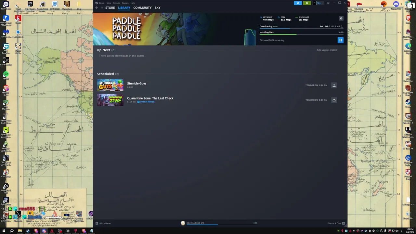Open the Help menu in Steam
Screen dimensions: 416x234
[x=133, y=3]
